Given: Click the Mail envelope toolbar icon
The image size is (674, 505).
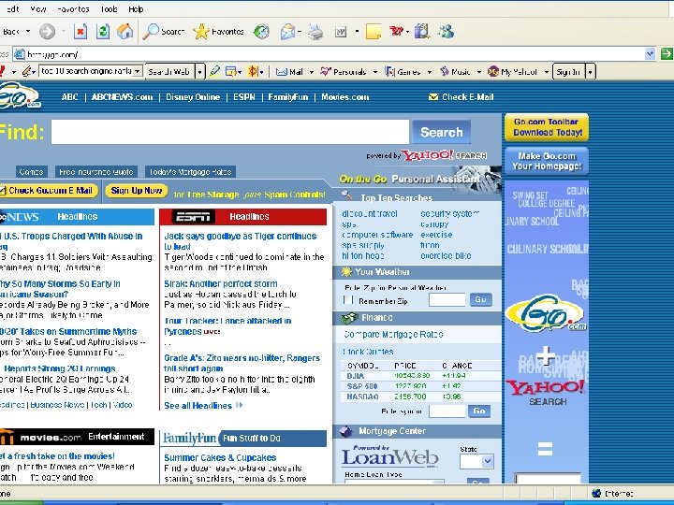Looking at the screenshot, I should point(287,32).
